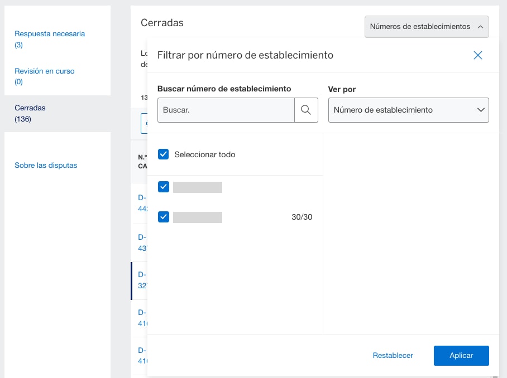Click inside the "Buscar" search field
507x378 pixels.
coord(226,110)
